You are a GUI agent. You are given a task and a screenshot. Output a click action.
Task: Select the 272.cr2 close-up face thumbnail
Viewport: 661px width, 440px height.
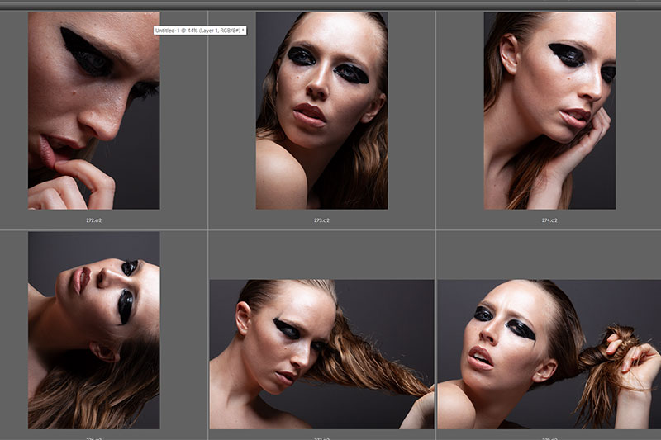click(94, 111)
